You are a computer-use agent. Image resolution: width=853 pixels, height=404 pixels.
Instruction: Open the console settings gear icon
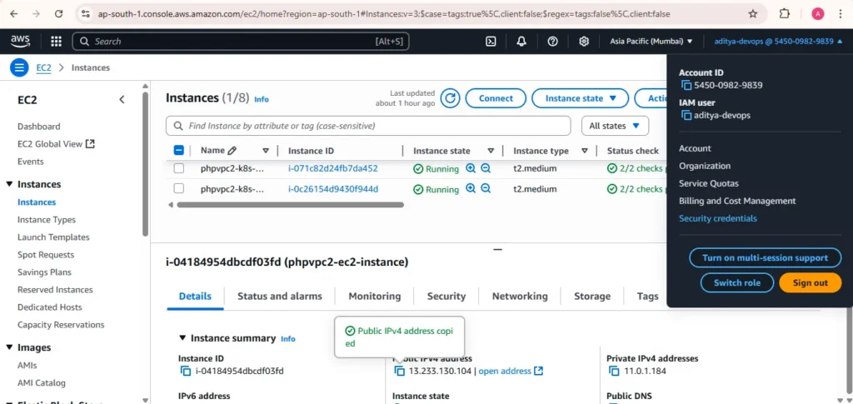point(584,41)
